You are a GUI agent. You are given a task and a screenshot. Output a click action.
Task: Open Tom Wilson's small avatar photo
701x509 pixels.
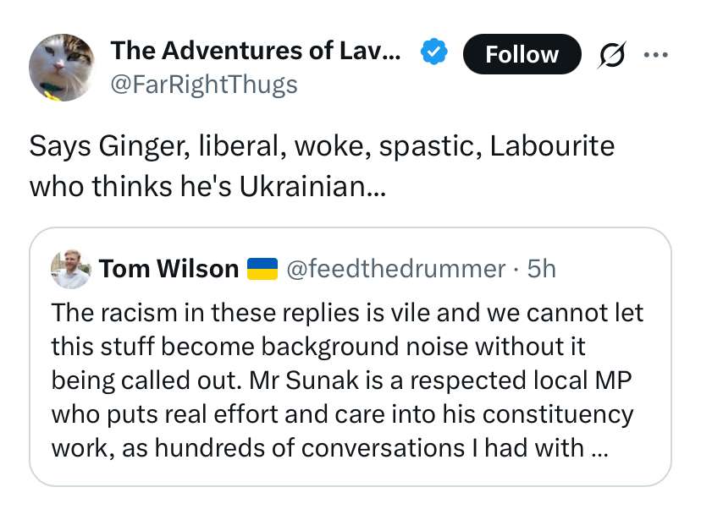(x=70, y=269)
